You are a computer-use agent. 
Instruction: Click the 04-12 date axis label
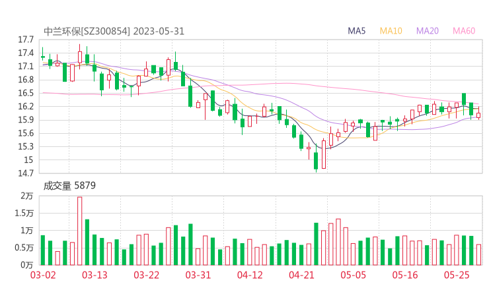(250, 275)
